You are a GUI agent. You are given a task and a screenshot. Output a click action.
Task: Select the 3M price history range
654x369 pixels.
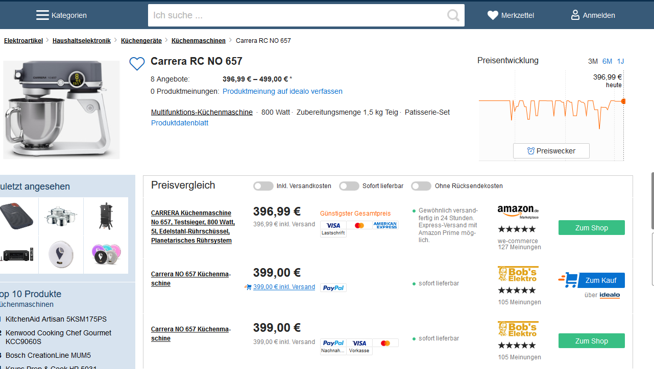coord(593,61)
